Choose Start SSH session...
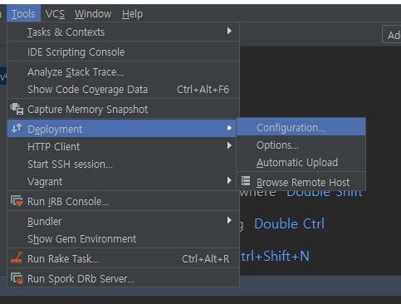Viewport: 401px width, 304px height. pos(123,164)
